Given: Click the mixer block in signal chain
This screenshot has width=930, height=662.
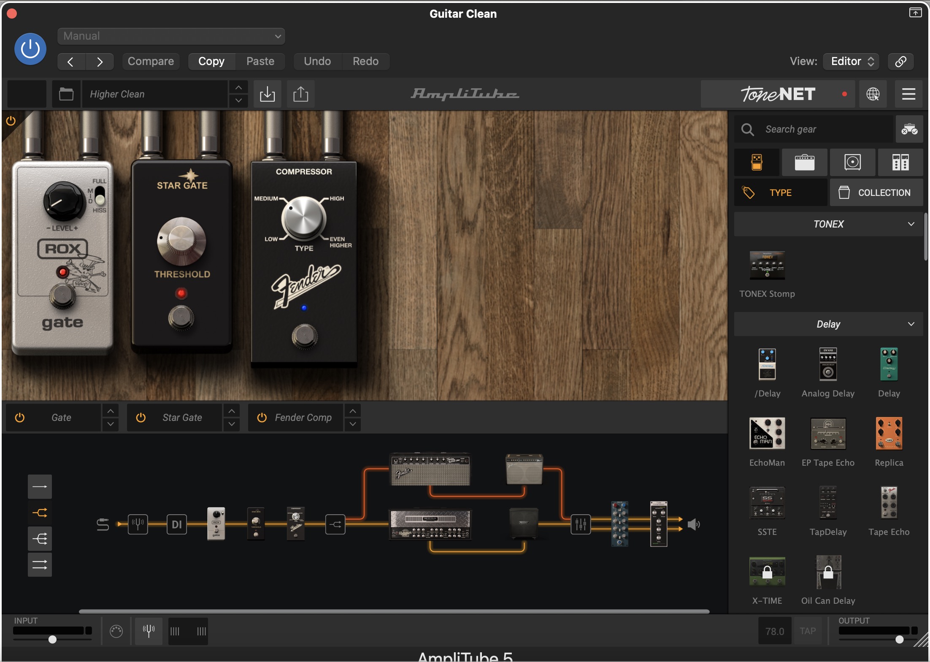Looking at the screenshot, I should 581,524.
